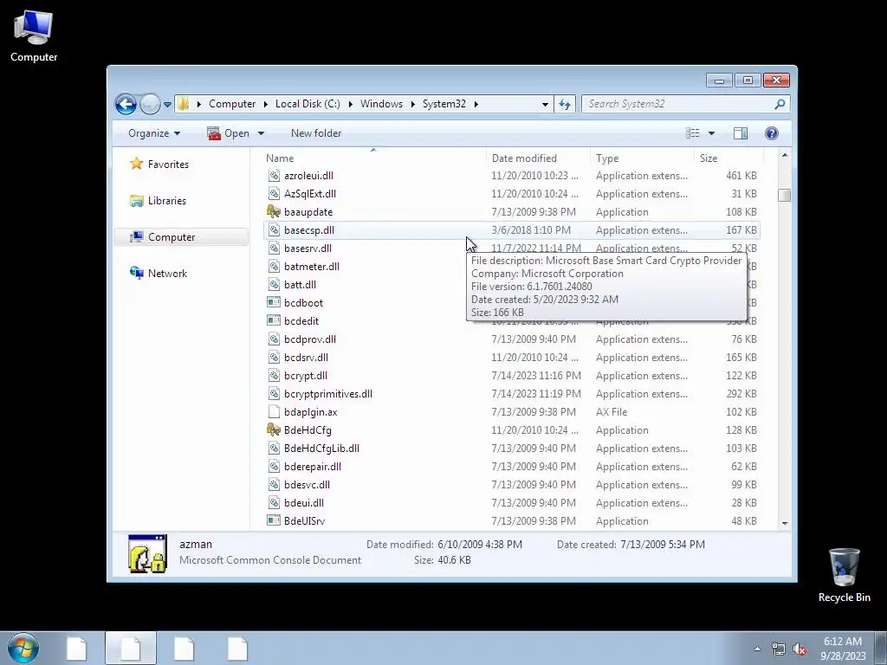Screen dimensions: 887x665
Task: Select Libraries in the navigation pane
Action: [166, 201]
